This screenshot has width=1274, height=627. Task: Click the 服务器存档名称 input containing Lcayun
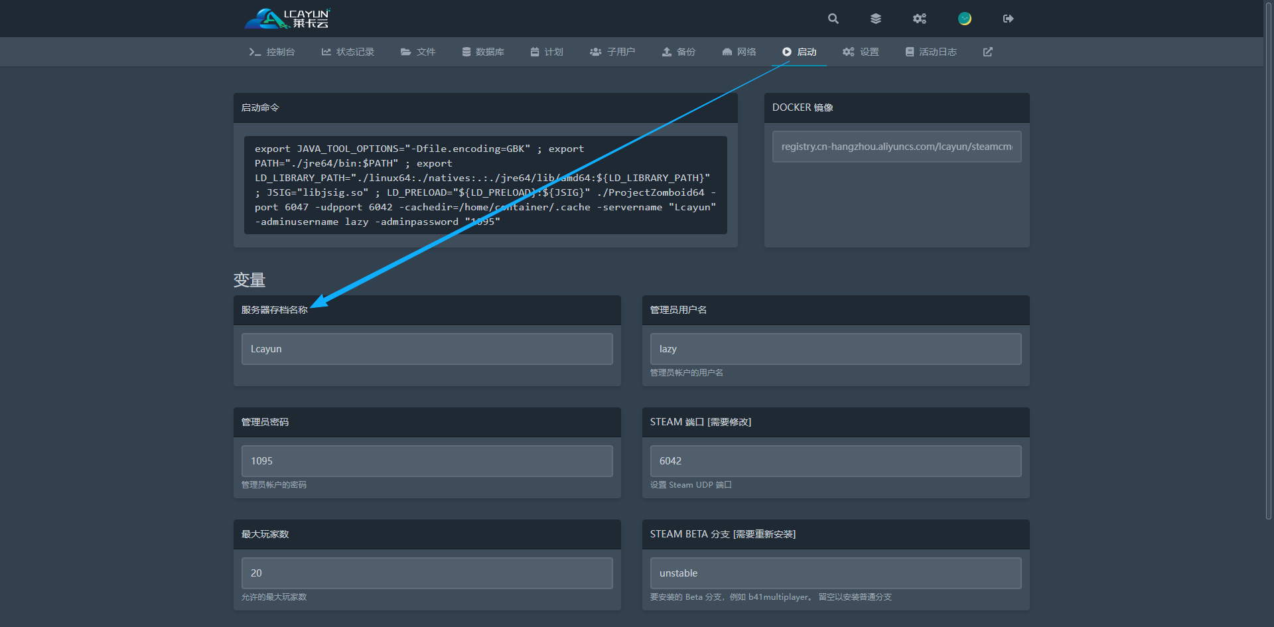[x=427, y=349]
